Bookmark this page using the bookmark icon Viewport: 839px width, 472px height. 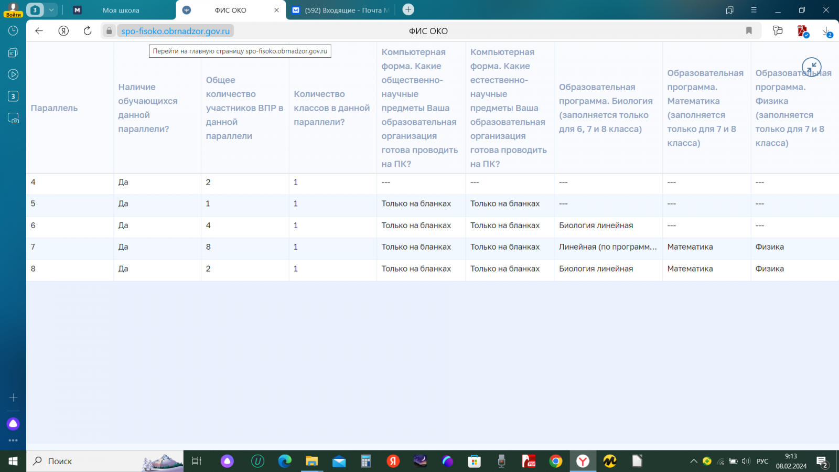[x=749, y=31]
